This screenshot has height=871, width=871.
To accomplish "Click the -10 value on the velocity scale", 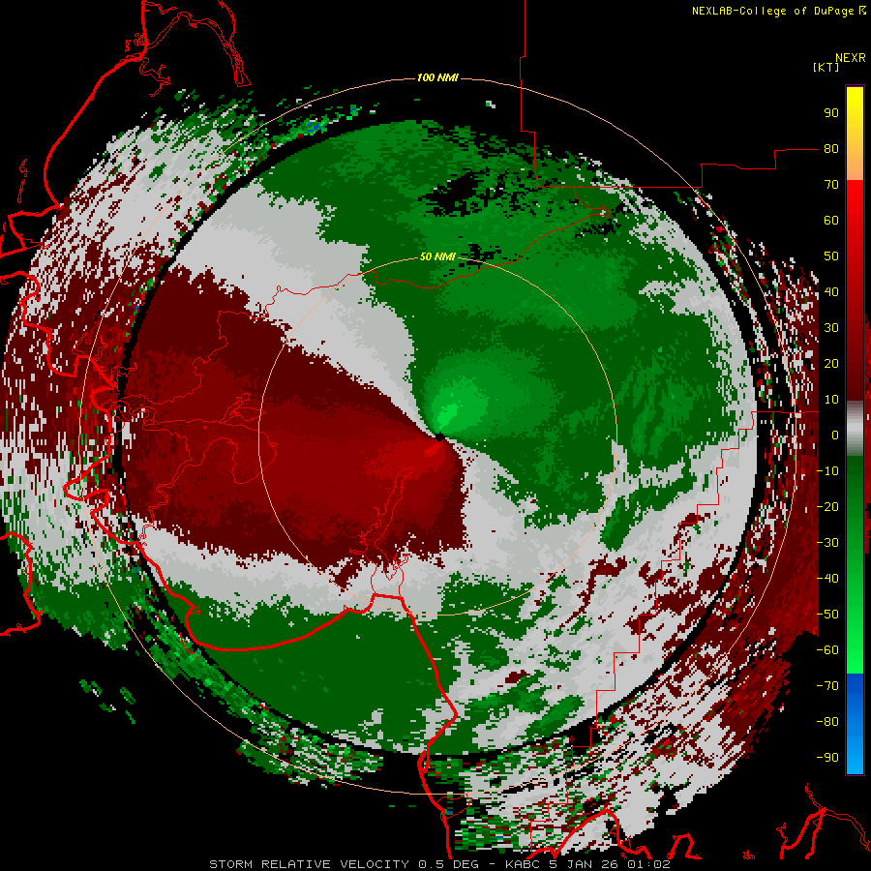I will point(827,471).
